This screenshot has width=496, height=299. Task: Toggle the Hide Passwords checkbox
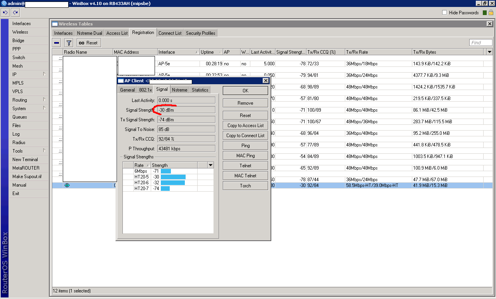point(444,13)
